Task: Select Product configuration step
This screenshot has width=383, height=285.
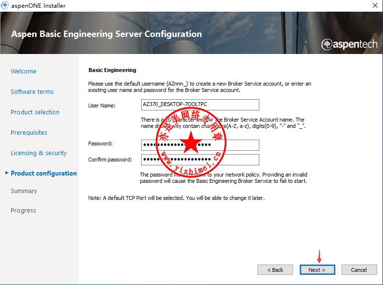Action: 44,173
